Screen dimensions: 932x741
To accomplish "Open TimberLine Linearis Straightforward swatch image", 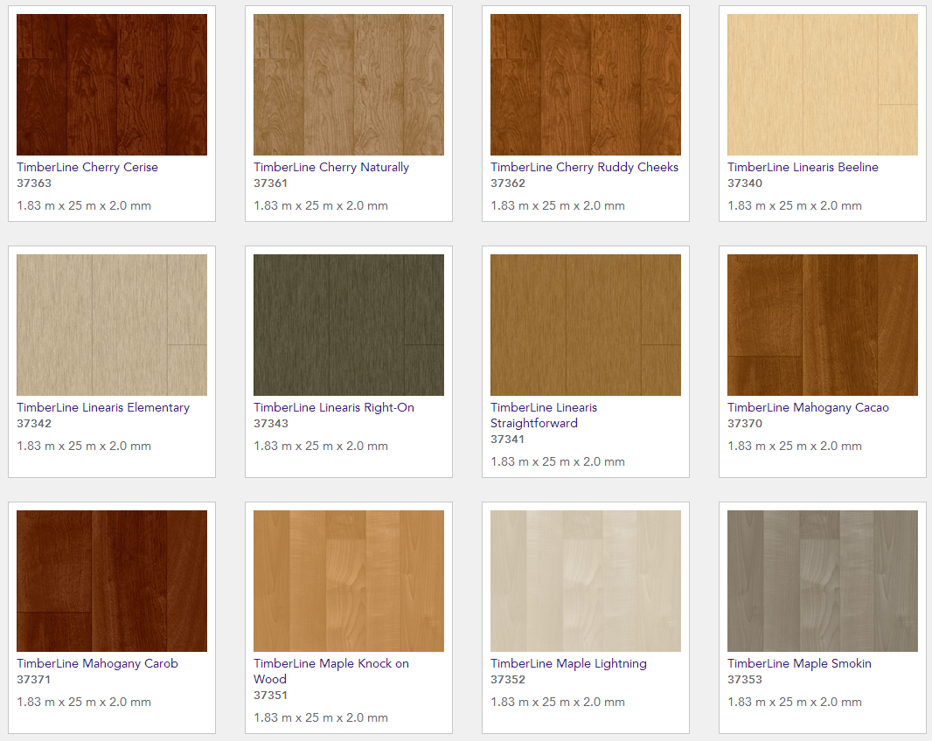I will coord(586,325).
